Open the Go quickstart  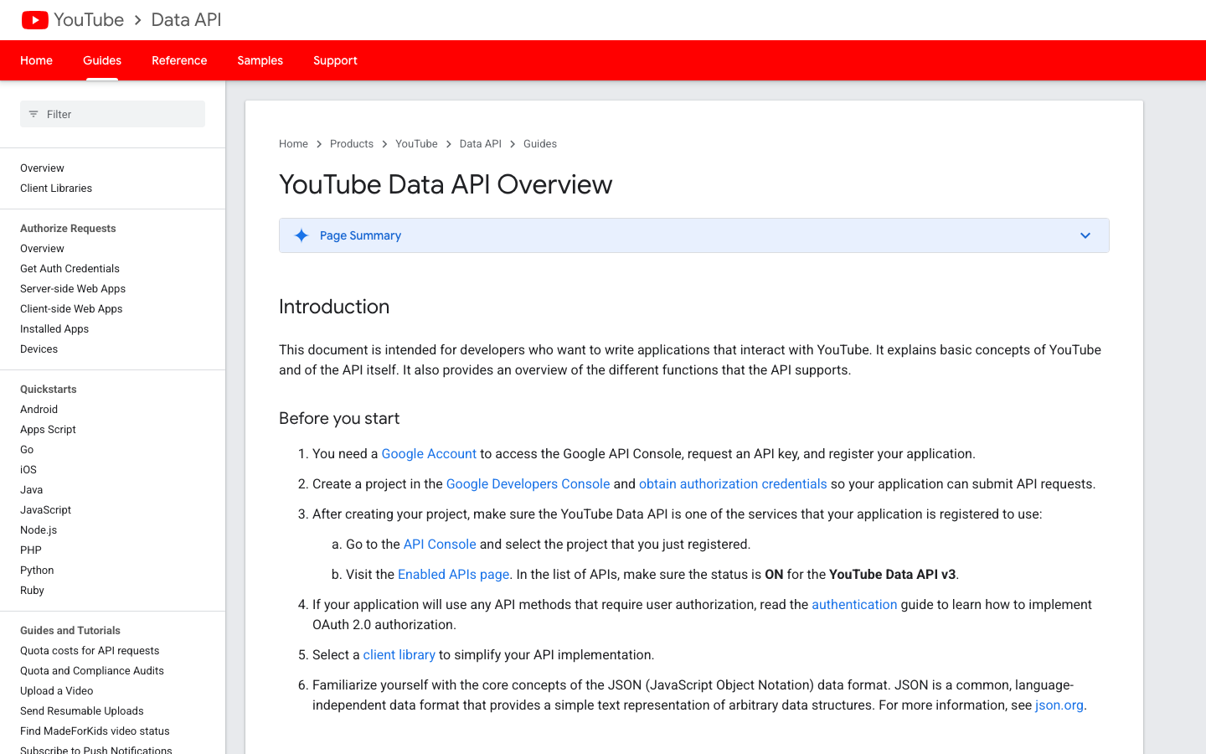point(27,450)
